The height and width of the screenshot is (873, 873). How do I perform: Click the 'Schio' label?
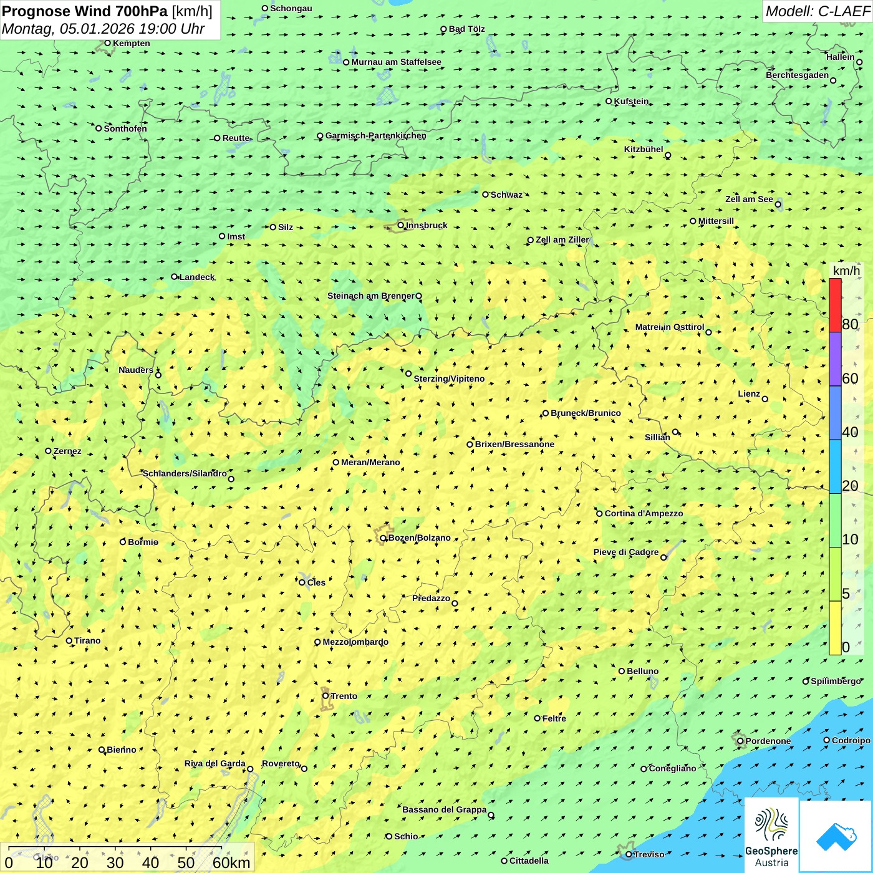406,836
